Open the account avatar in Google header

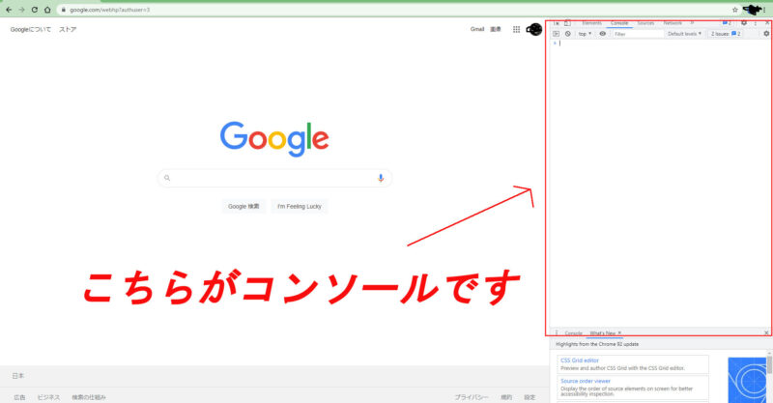[x=534, y=30]
